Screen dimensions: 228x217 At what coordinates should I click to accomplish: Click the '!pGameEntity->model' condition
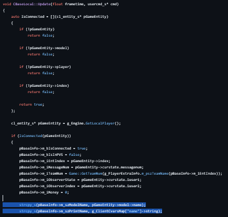pyautogui.click(x=47, y=48)
